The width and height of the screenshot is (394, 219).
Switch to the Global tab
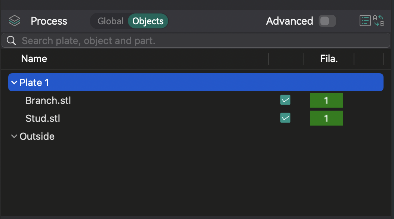(x=111, y=21)
